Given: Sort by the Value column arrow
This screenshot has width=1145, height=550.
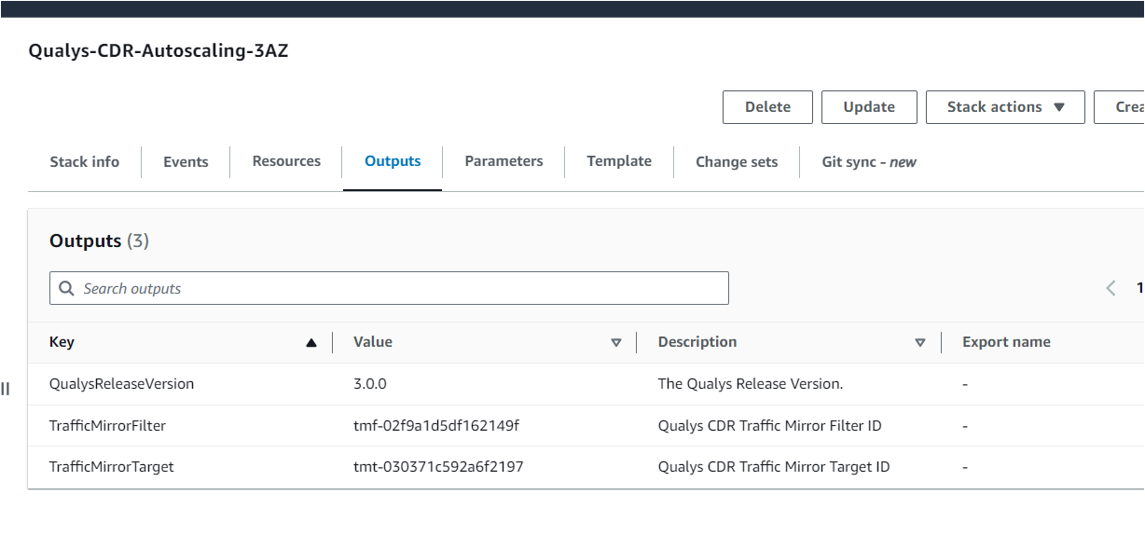Looking at the screenshot, I should click(x=616, y=343).
